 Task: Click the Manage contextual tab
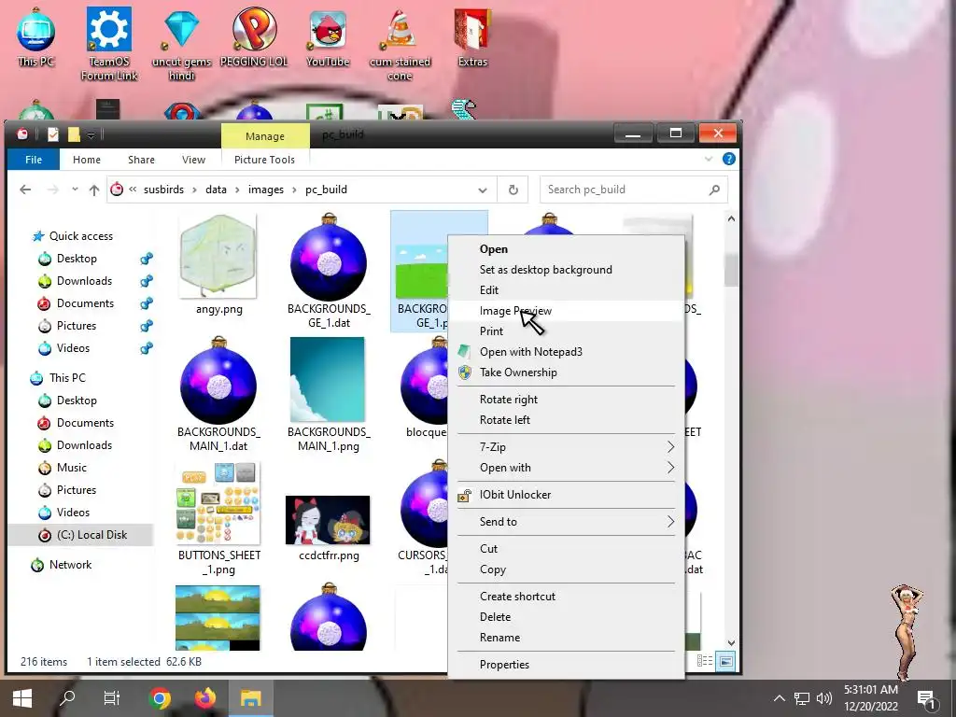(265, 136)
